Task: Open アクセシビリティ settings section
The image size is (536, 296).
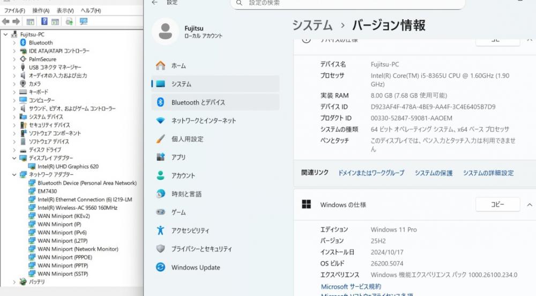Action: click(x=190, y=231)
